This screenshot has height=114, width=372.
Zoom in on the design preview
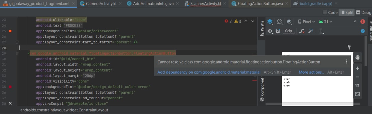click(x=357, y=68)
